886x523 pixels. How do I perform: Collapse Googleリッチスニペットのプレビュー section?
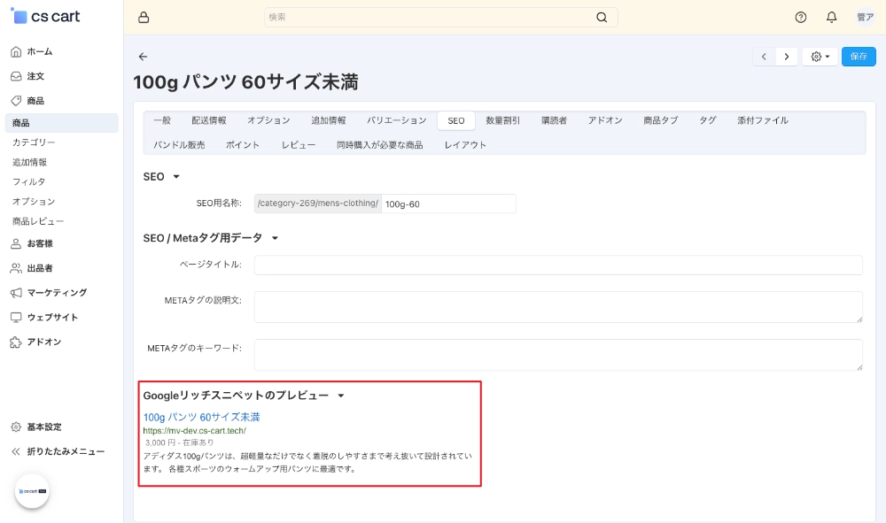340,396
